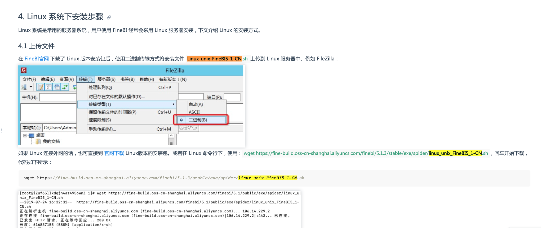The image size is (541, 228).
Task: Choose 手动传输(M)... entry
Action: click(127, 129)
